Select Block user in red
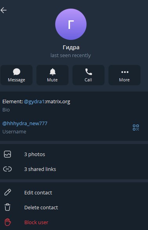Image resolution: width=148 pixels, height=230 pixels. point(36,222)
